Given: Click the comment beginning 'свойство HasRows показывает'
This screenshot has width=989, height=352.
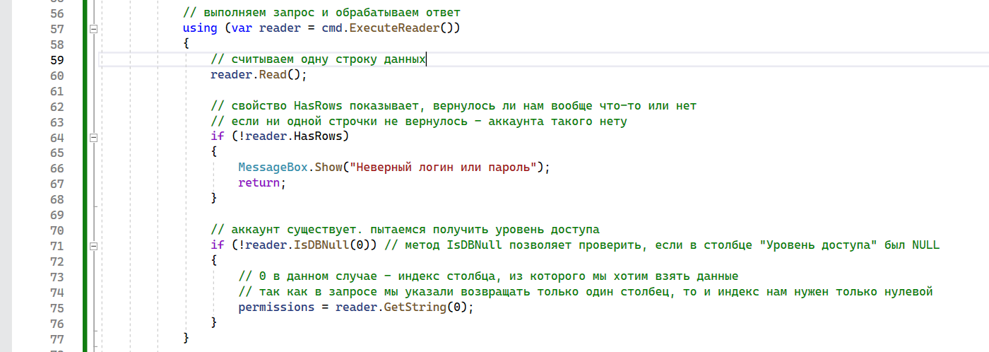Looking at the screenshot, I should (x=454, y=106).
